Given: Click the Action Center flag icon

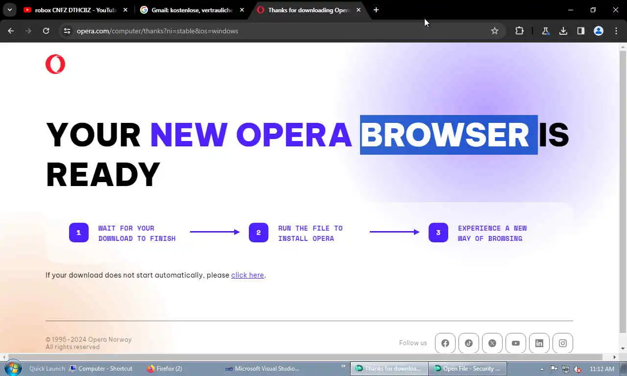Looking at the screenshot, I should tap(554, 369).
